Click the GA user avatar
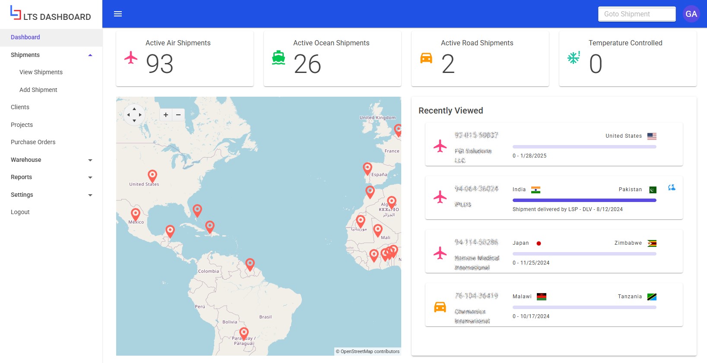The width and height of the screenshot is (707, 363). coord(691,14)
